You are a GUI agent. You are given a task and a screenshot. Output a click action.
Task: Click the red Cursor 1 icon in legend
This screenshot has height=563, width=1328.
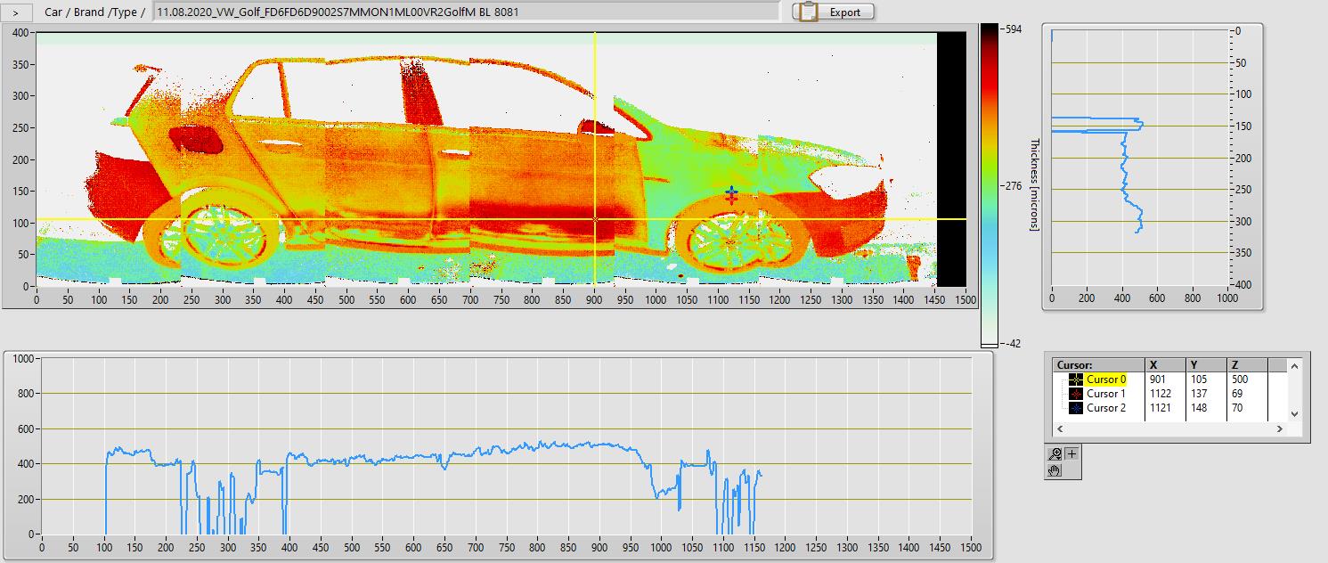tap(1075, 394)
